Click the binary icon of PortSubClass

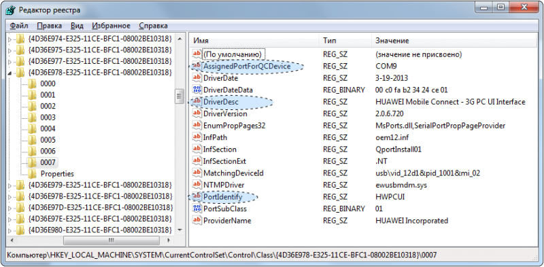(197, 209)
